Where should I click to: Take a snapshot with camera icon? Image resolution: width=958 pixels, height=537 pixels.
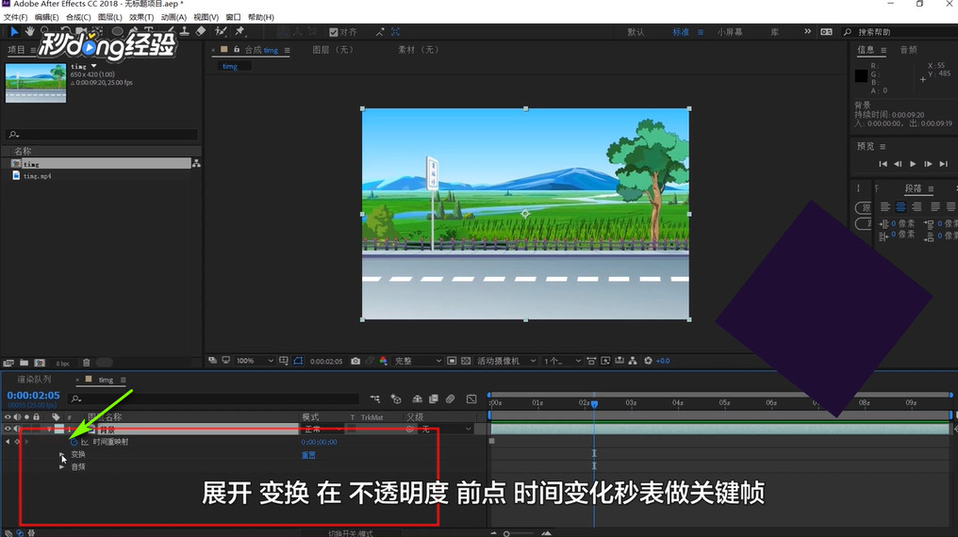tap(355, 361)
